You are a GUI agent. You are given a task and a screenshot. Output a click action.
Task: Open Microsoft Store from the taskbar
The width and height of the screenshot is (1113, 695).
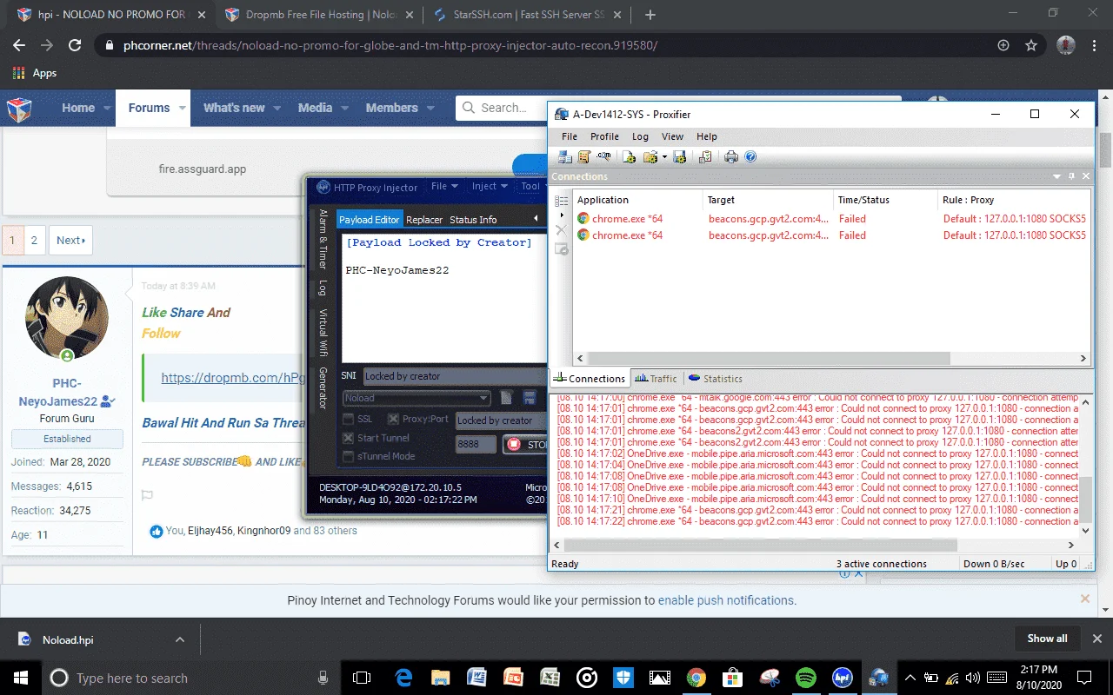coord(733,678)
